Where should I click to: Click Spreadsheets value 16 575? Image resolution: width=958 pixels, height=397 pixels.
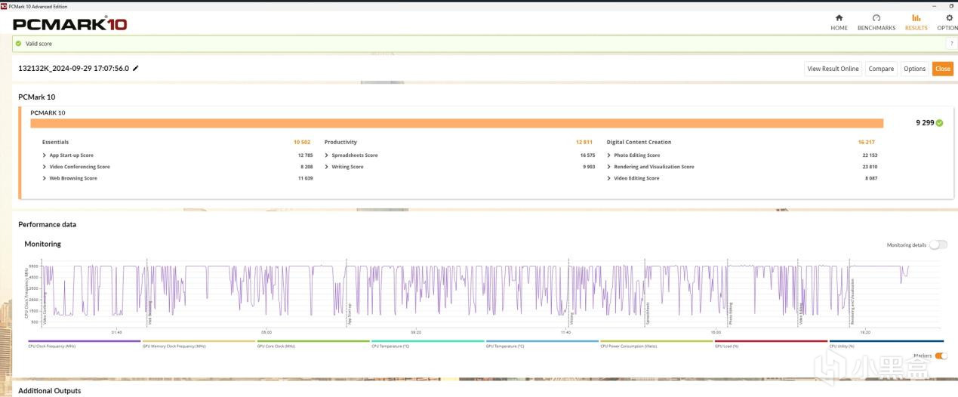tap(586, 155)
